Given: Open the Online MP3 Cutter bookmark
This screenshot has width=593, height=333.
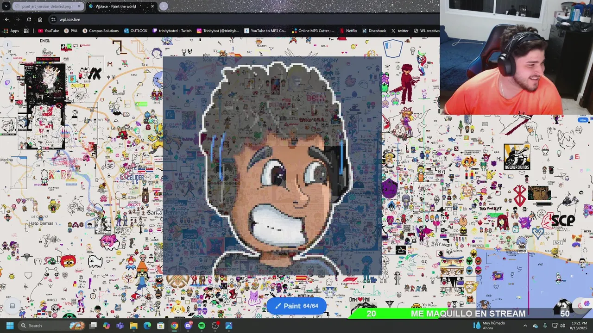Looking at the screenshot, I should [x=313, y=31].
